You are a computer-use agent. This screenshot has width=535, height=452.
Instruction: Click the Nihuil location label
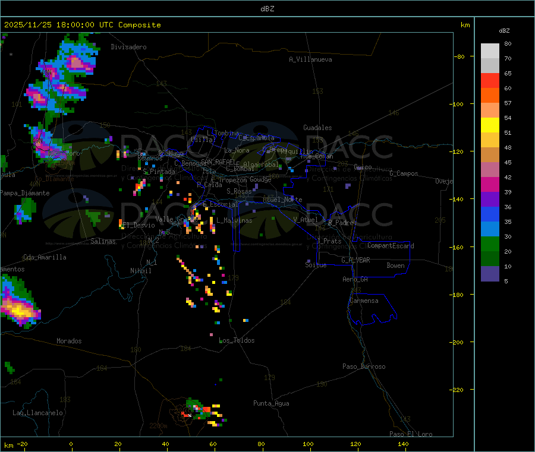tap(141, 271)
